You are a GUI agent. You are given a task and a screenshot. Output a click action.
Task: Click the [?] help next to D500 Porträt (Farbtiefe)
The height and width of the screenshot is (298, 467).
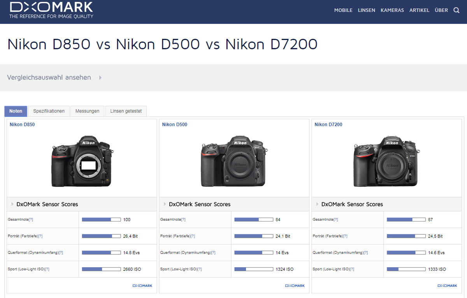(193, 236)
